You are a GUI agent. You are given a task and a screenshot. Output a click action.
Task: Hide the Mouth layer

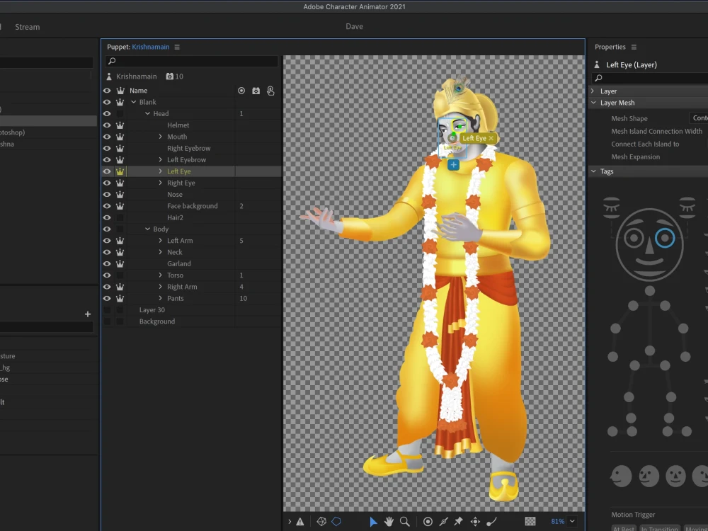click(107, 137)
